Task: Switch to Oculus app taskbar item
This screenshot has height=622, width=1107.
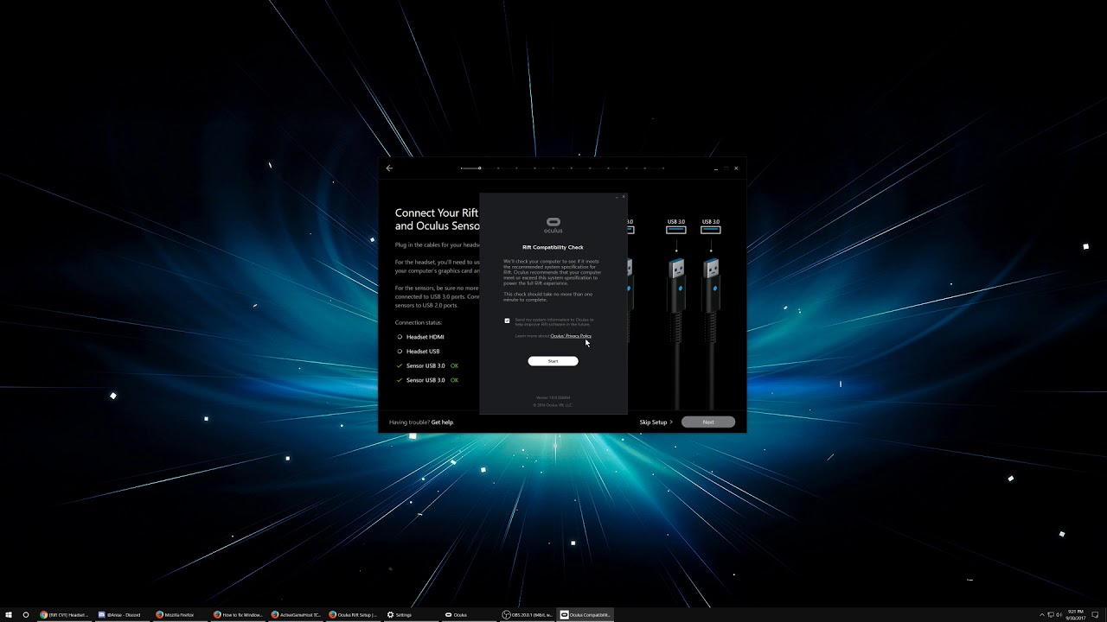Action: pyautogui.click(x=470, y=615)
